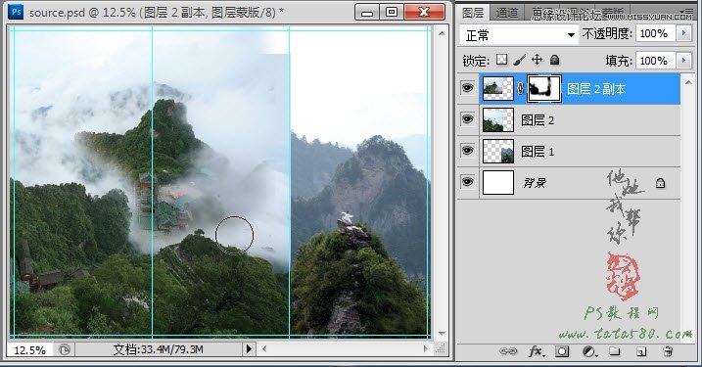Click horizontal scrollbar right arrow
The width and height of the screenshot is (702, 367).
coord(425,348)
